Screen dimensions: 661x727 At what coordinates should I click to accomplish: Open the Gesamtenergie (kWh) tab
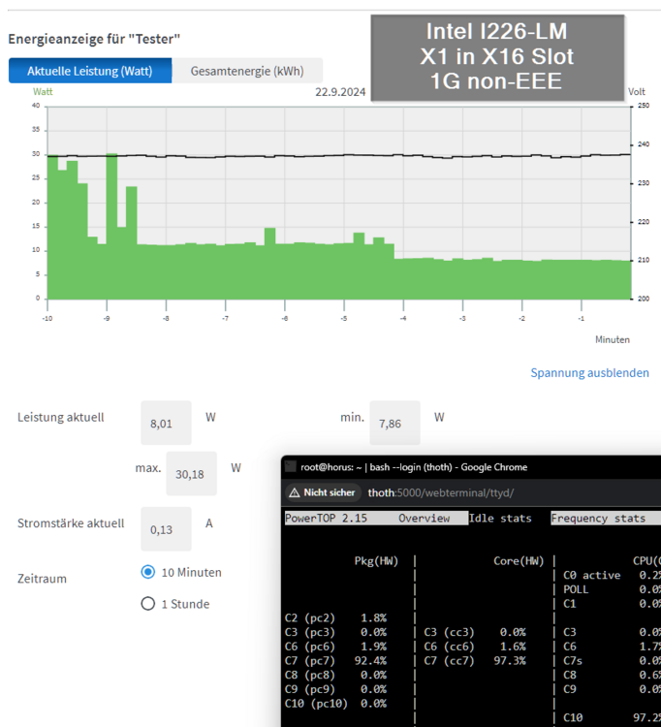[247, 71]
